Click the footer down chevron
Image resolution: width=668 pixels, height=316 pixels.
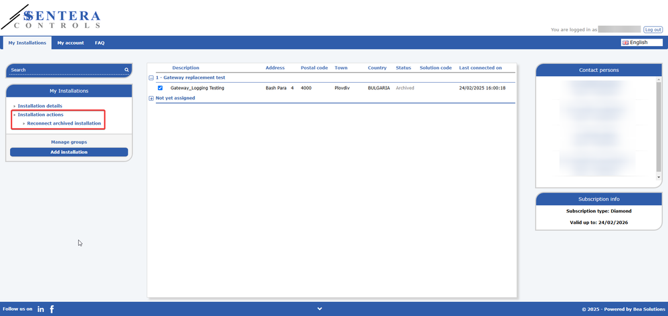pos(320,309)
